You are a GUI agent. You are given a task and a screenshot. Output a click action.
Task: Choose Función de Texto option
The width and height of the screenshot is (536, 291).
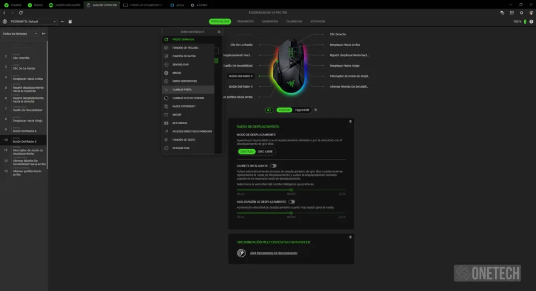click(x=188, y=140)
